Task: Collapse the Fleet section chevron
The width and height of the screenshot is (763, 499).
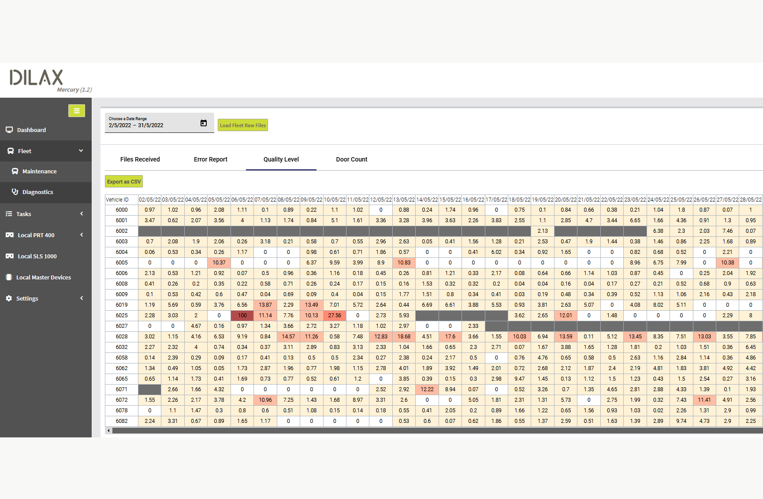Action: (81, 150)
